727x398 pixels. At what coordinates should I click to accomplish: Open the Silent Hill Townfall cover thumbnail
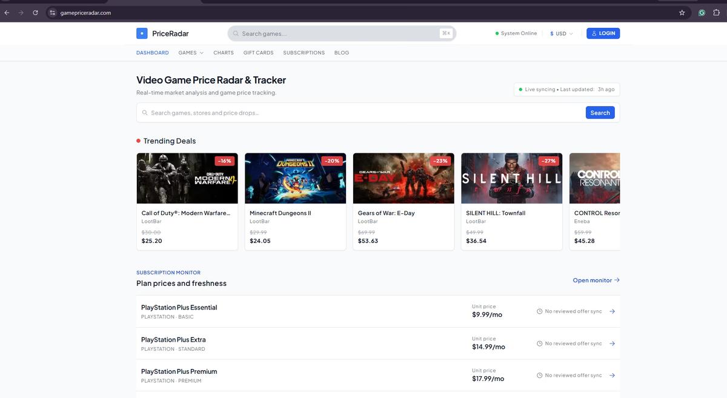pyautogui.click(x=512, y=178)
